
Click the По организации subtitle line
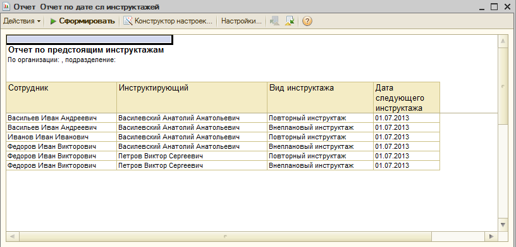tap(62, 61)
